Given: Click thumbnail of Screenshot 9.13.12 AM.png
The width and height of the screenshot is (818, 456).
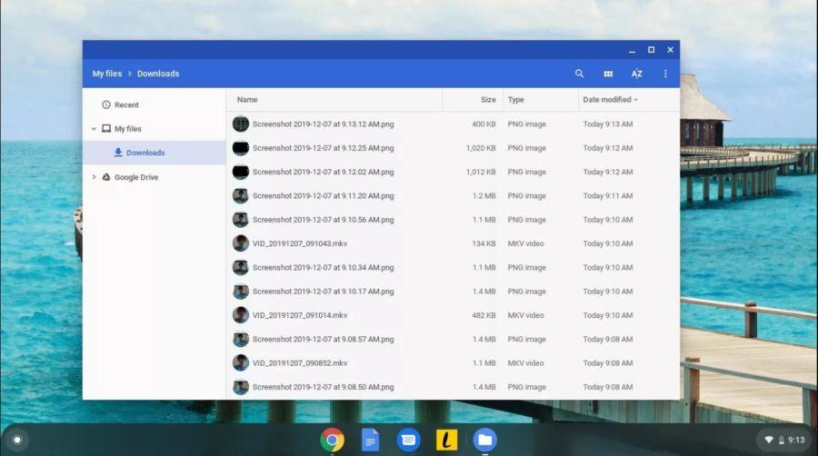Looking at the screenshot, I should pos(241,124).
